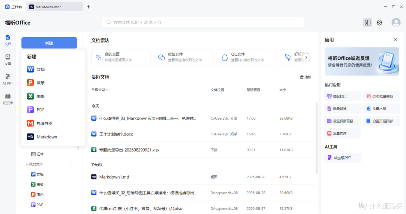Image resolution: width=406 pixels, height=214 pixels.
Task: Select 演示 under 我的文件
Action: click(38, 194)
